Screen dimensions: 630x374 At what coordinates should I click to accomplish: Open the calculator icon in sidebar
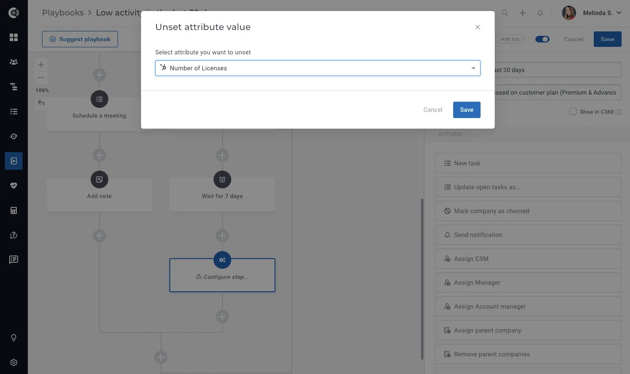pyautogui.click(x=14, y=210)
